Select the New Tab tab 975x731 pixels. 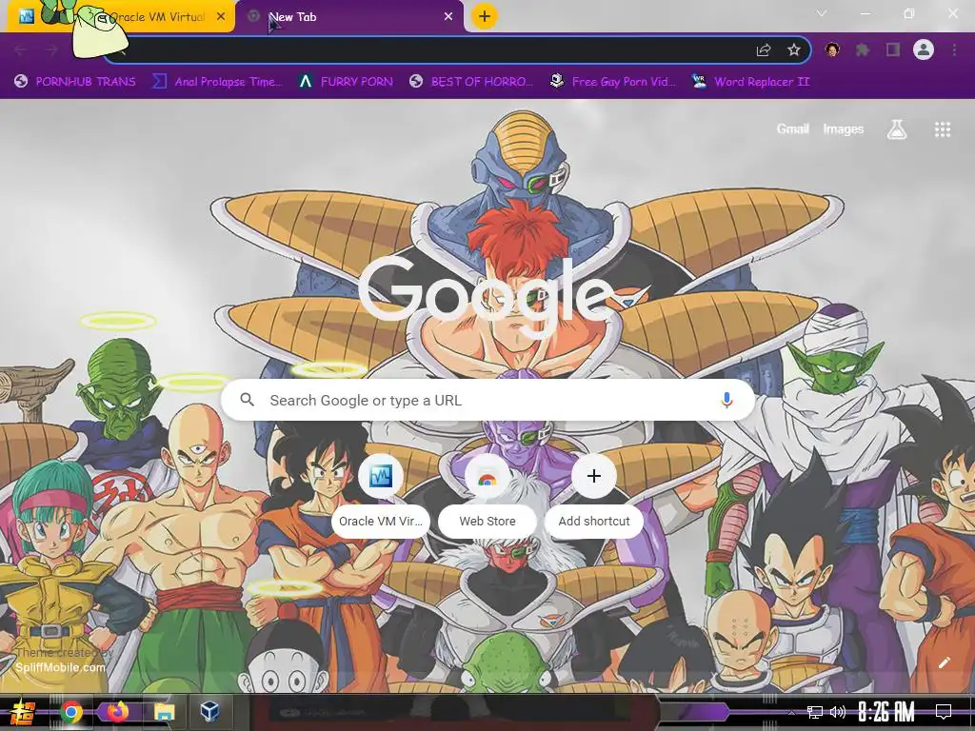(x=350, y=17)
